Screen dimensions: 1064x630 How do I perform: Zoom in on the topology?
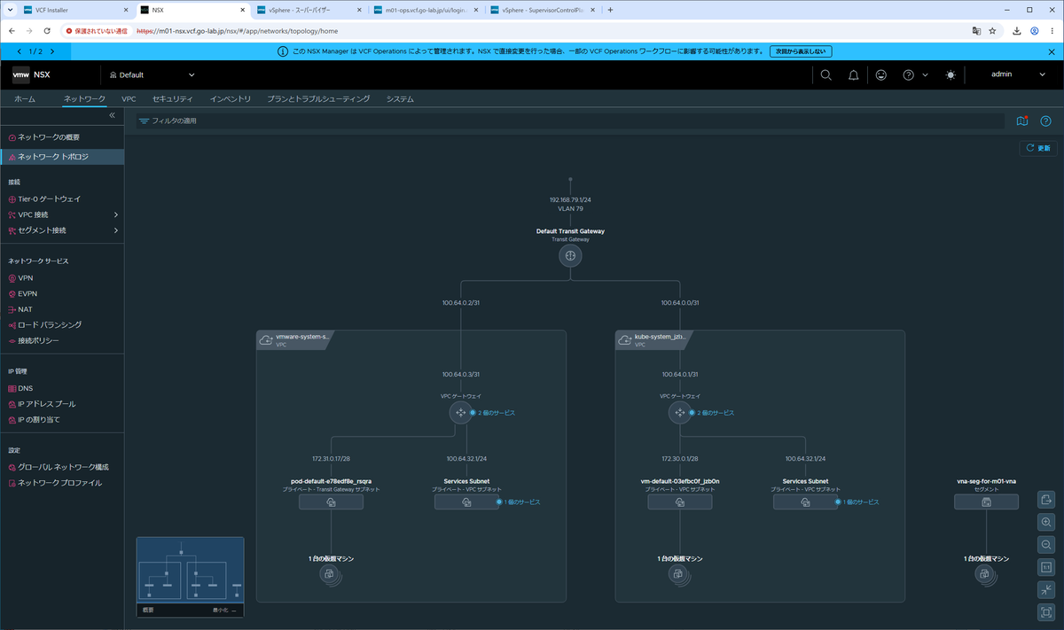pos(1046,523)
